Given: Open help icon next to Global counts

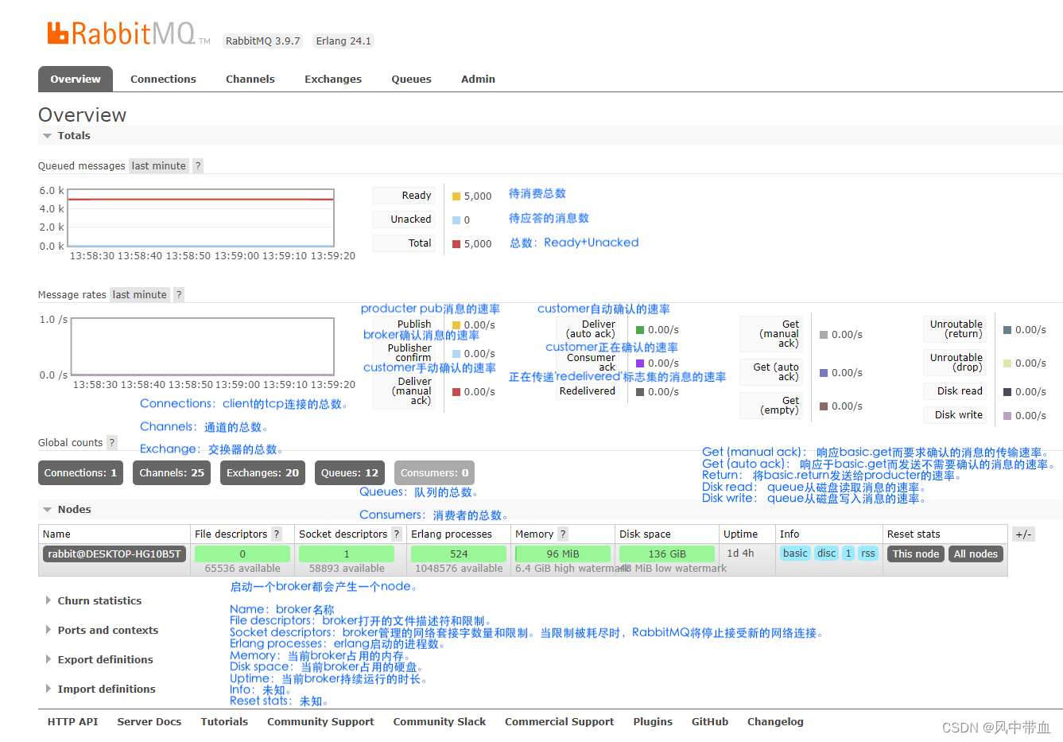Looking at the screenshot, I should pos(111,442).
